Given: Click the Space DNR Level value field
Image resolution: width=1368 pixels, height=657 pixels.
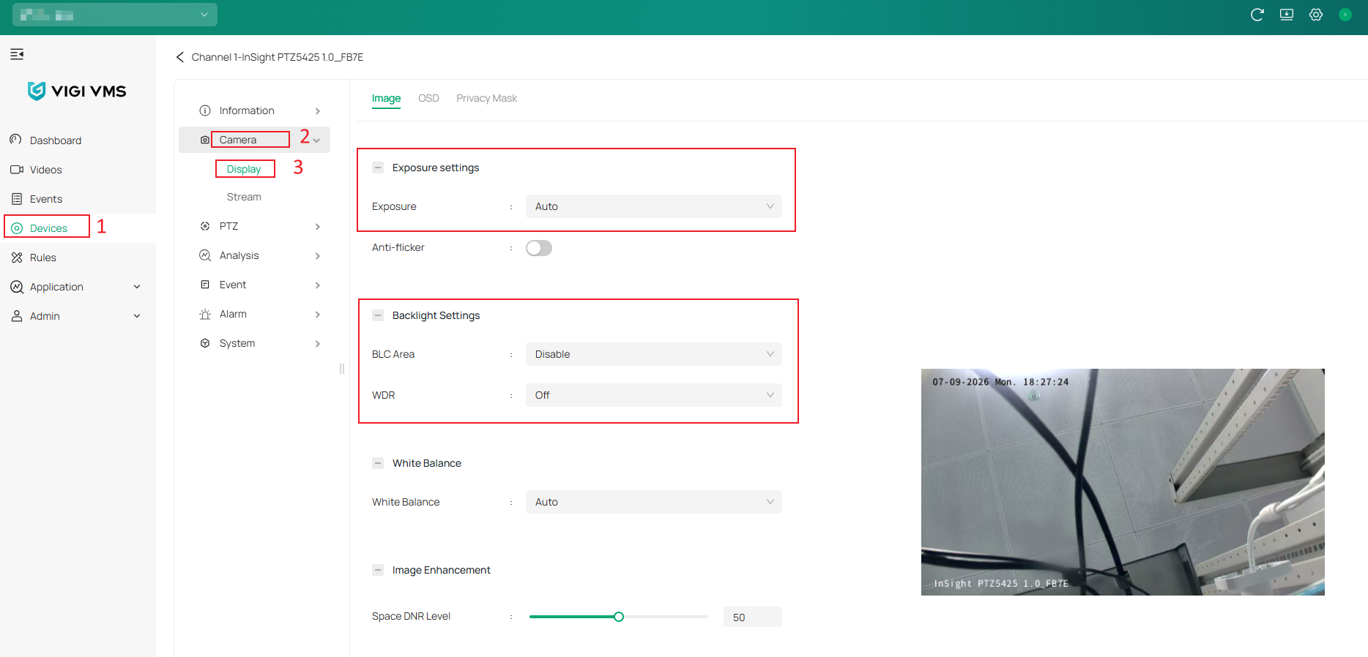Looking at the screenshot, I should tap(752, 617).
